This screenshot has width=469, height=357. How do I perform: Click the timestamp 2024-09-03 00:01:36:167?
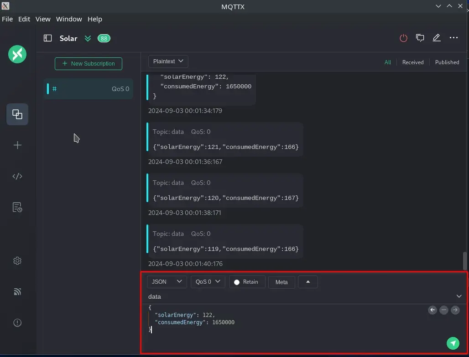[x=185, y=162]
